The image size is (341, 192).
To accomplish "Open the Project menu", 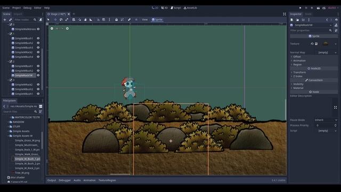I will (x=17, y=8).
